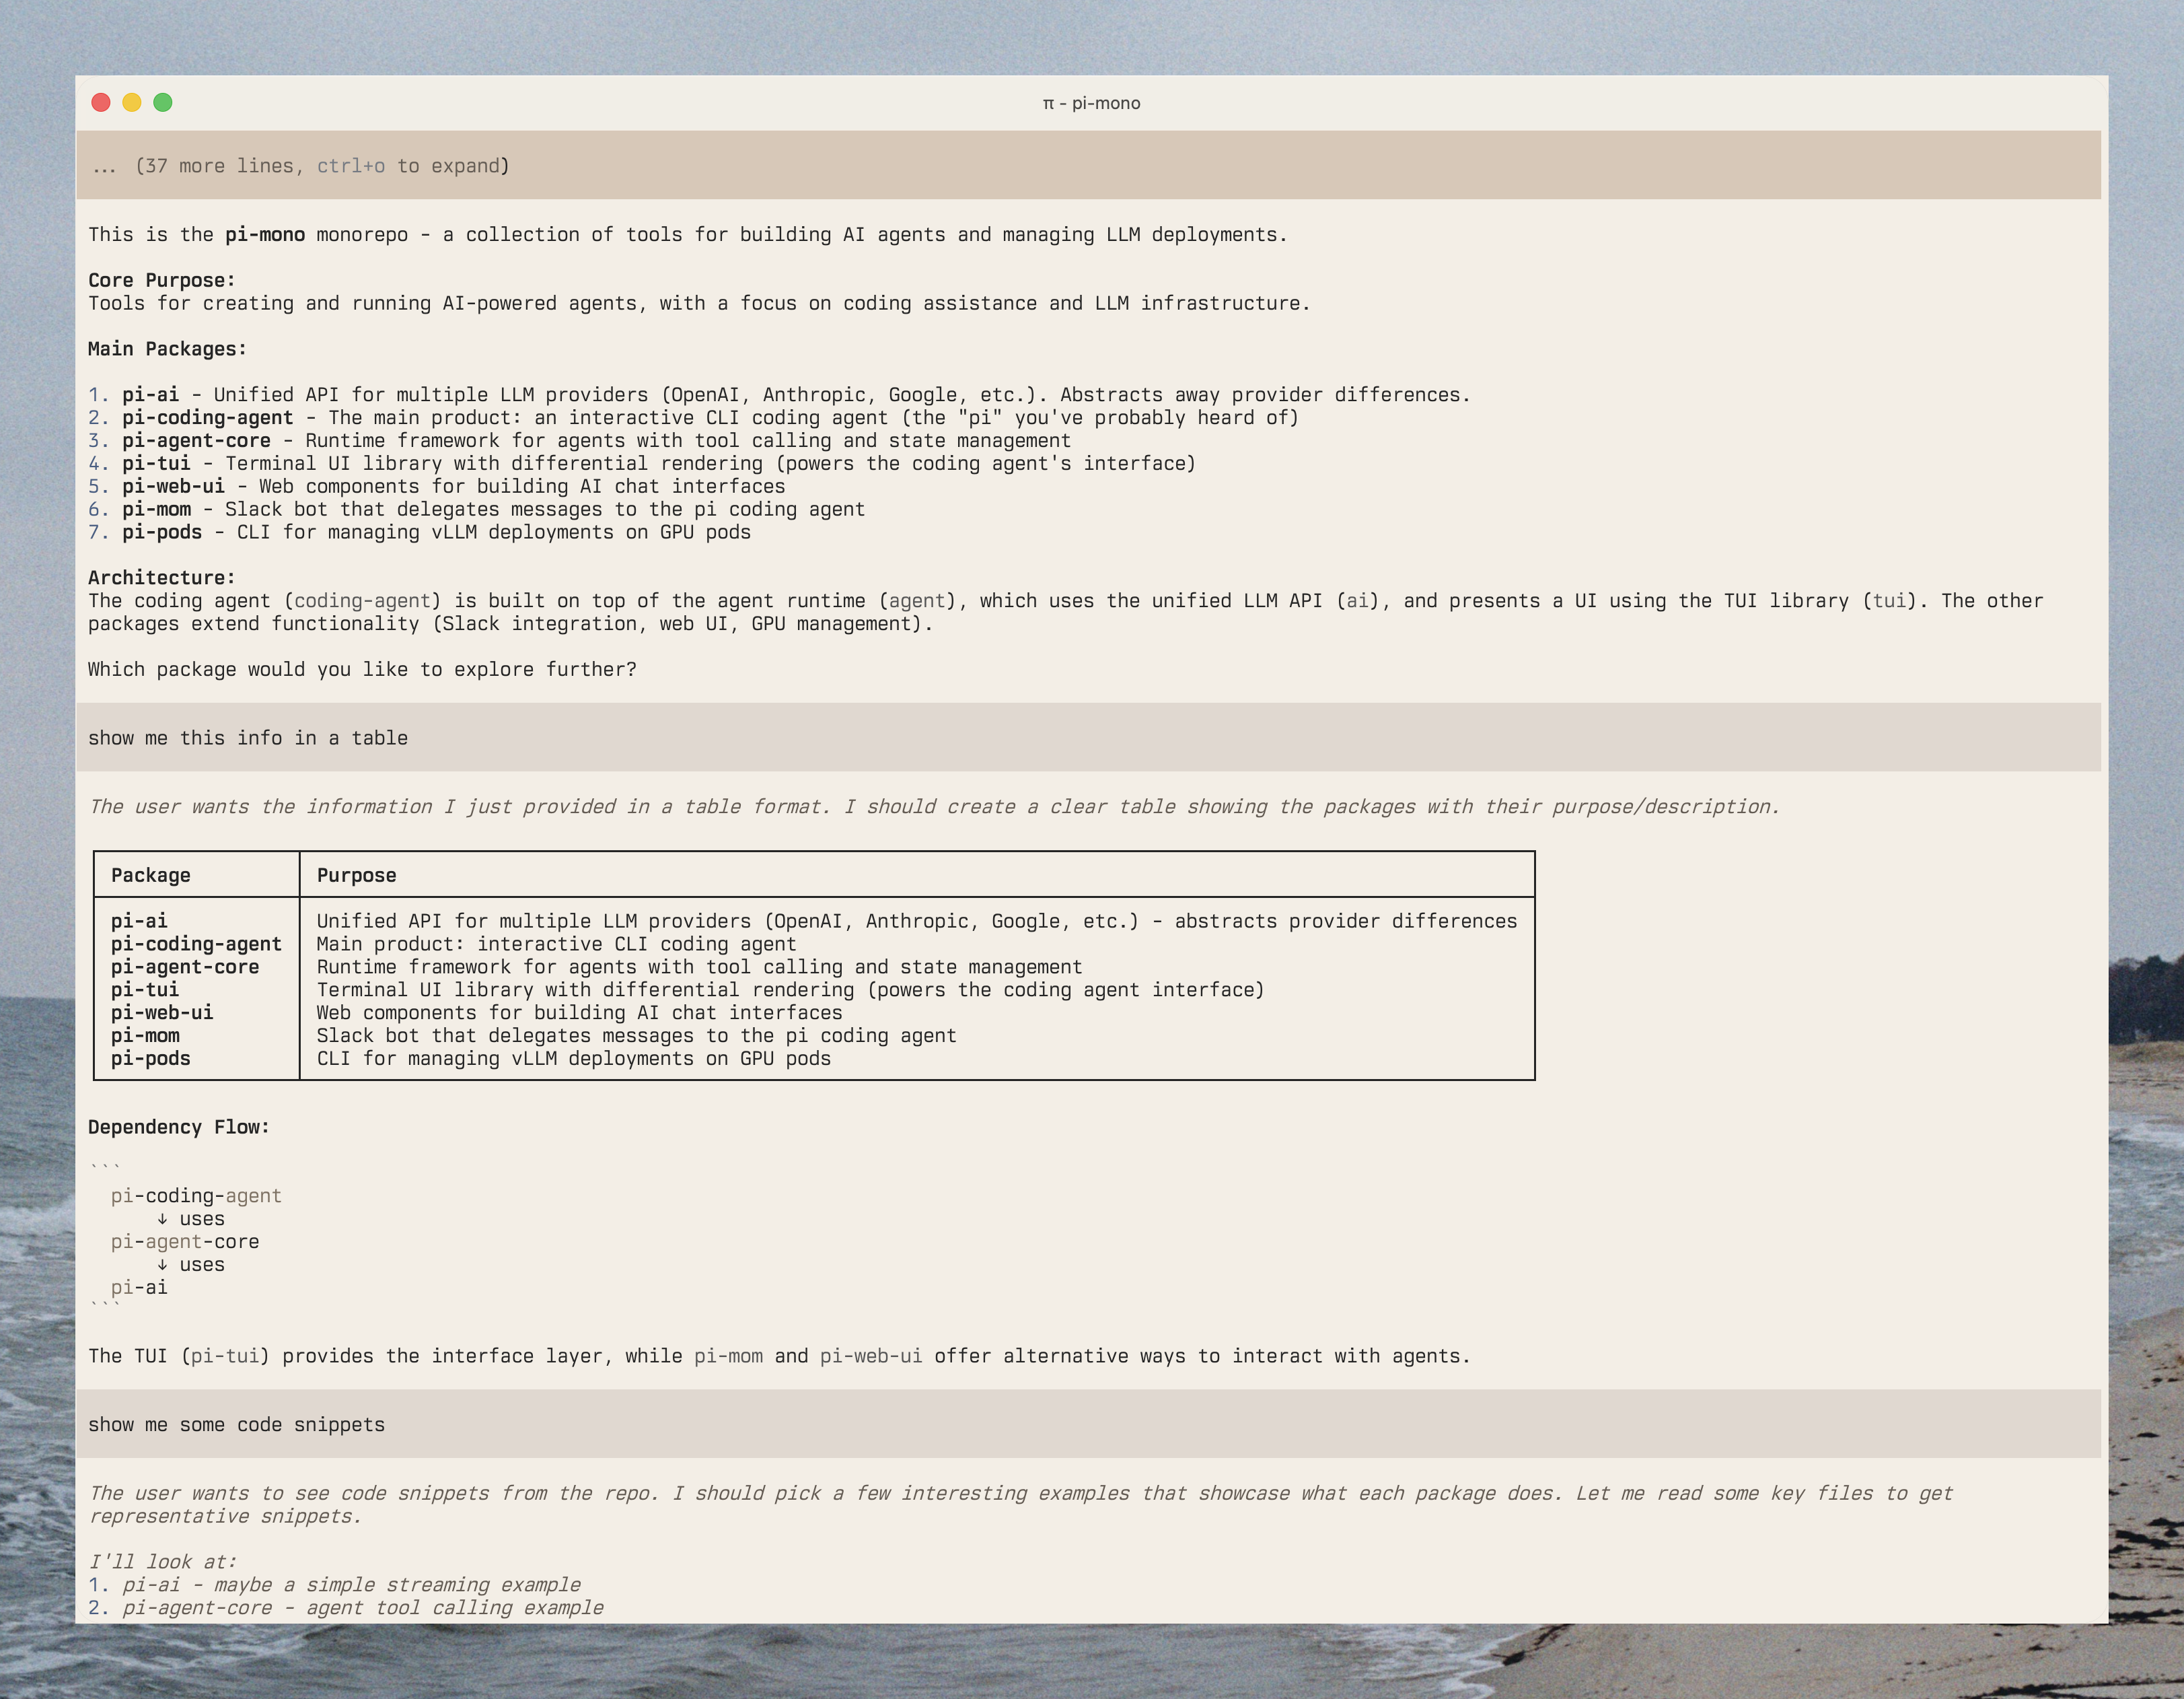Image resolution: width=2184 pixels, height=1699 pixels.
Task: Click 'pi-coding-agent' in the table
Action: [196, 944]
